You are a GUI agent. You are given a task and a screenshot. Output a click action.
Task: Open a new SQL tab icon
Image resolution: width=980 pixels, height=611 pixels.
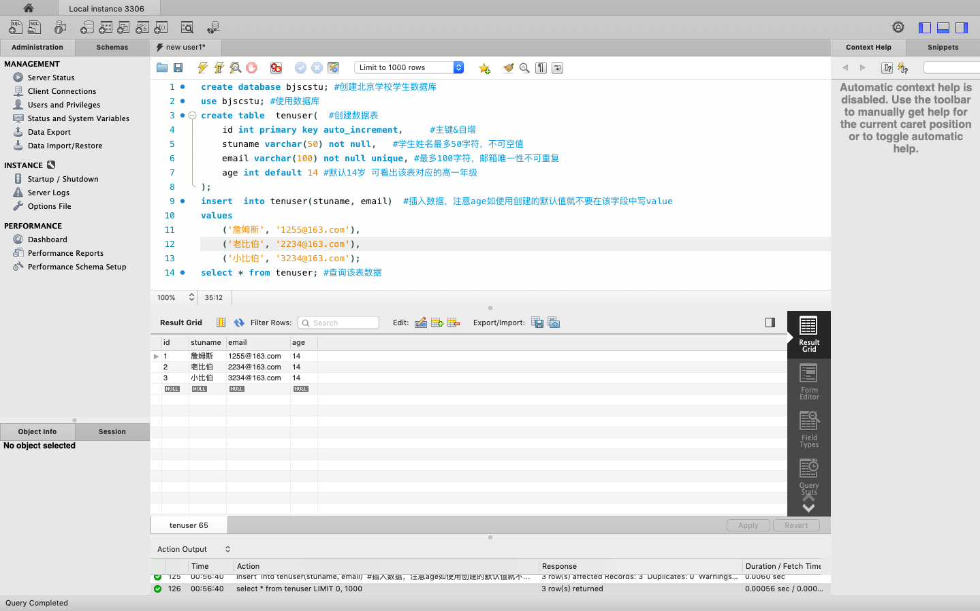(15, 28)
